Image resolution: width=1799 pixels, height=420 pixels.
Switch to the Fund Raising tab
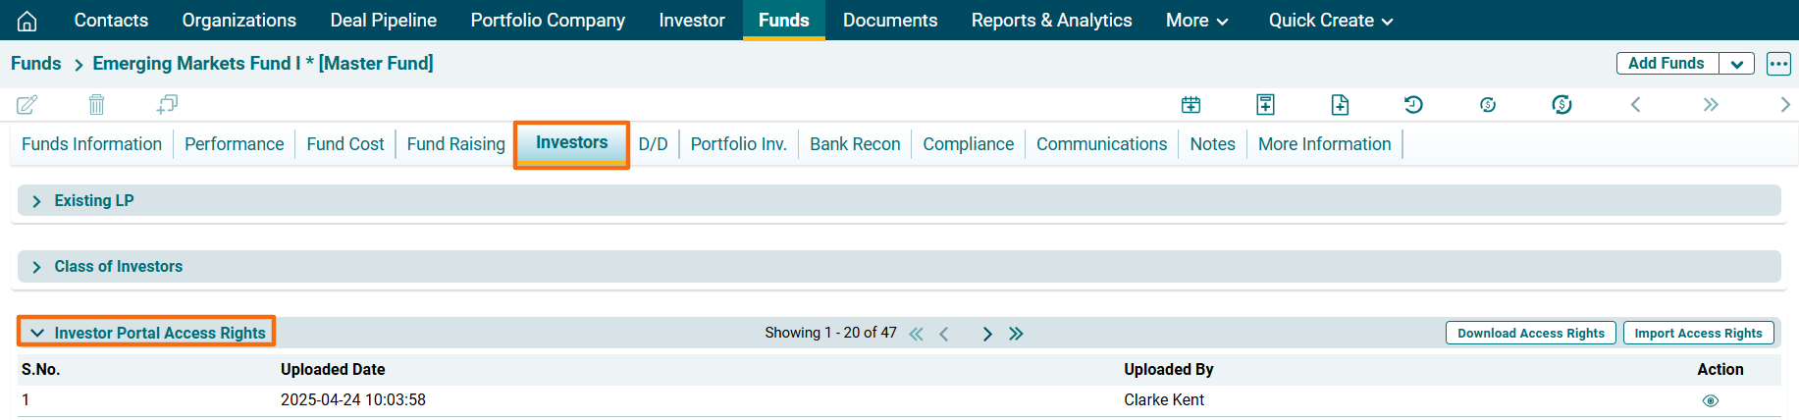[455, 144]
